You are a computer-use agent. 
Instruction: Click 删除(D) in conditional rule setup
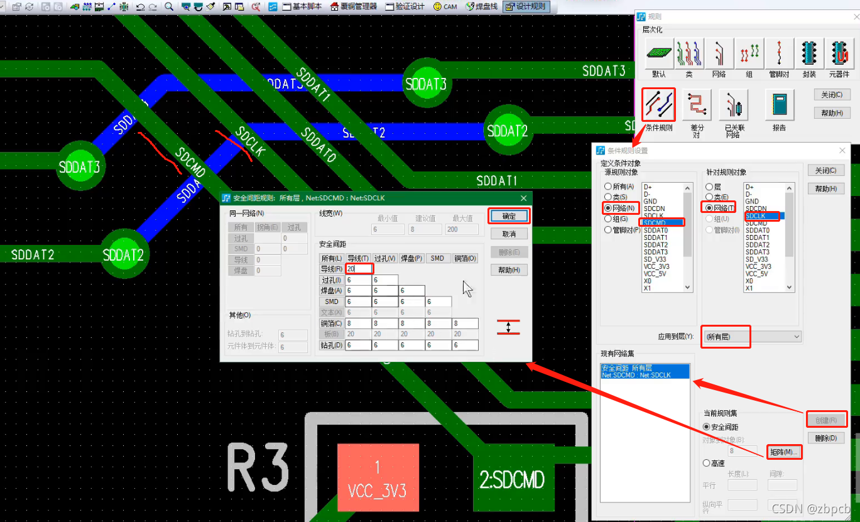(x=826, y=438)
